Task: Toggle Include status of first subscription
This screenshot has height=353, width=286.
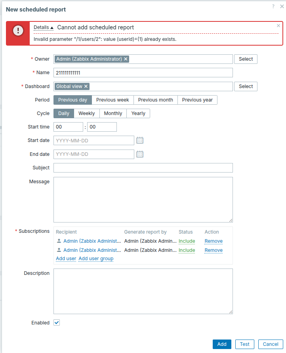Action: (x=187, y=241)
